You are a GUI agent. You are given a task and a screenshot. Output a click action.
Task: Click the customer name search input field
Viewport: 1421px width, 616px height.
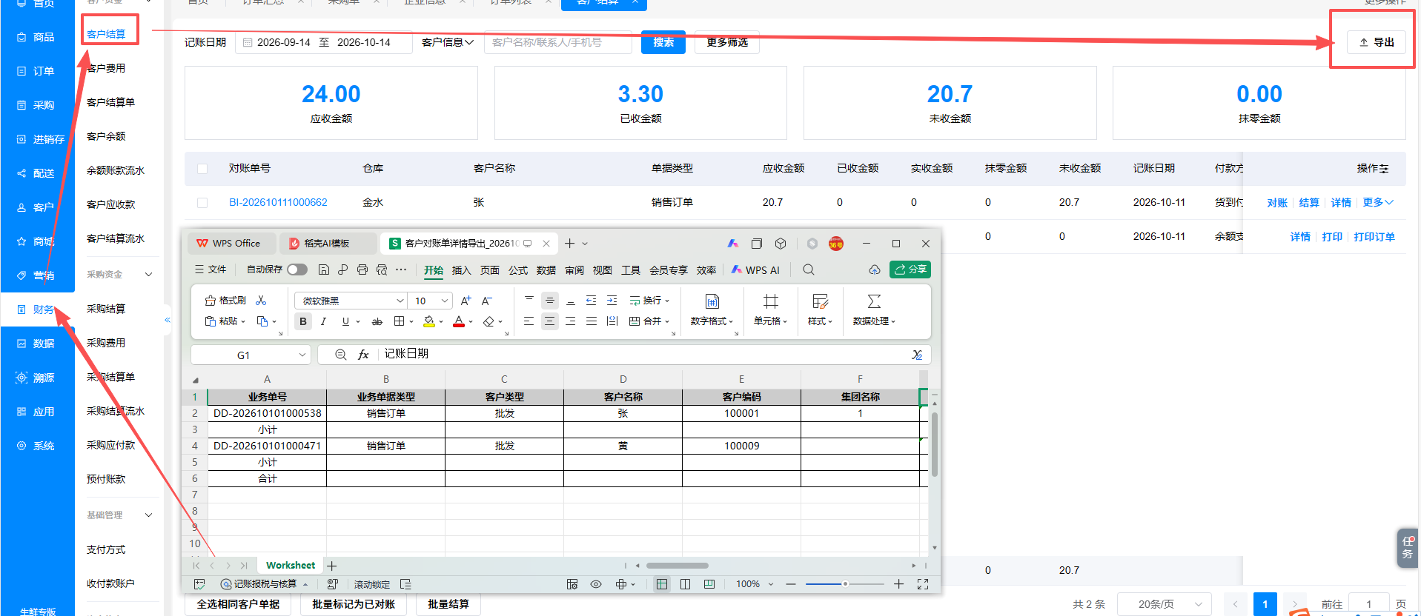558,42
